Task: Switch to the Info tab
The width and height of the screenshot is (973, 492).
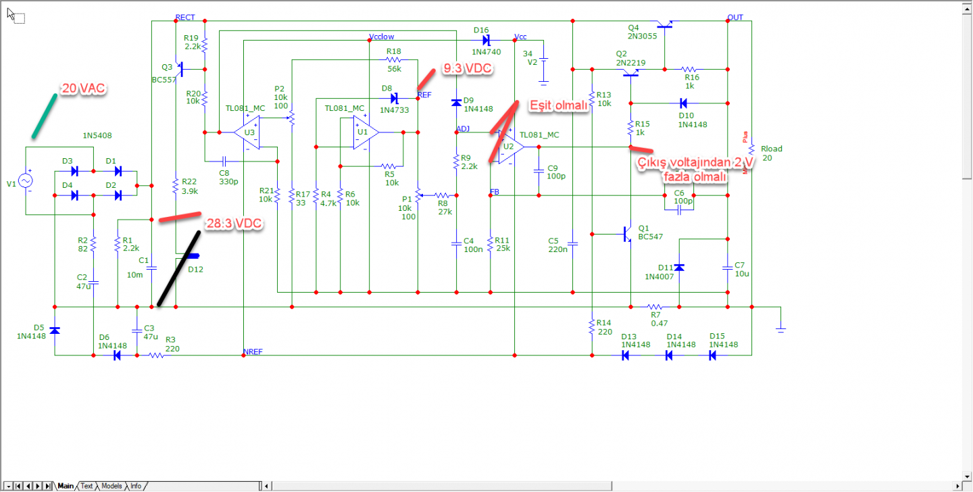Action: coord(136,486)
